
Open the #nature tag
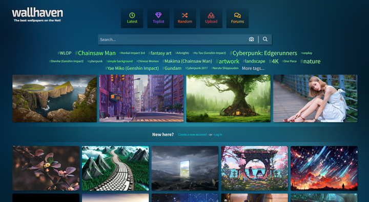(310, 61)
